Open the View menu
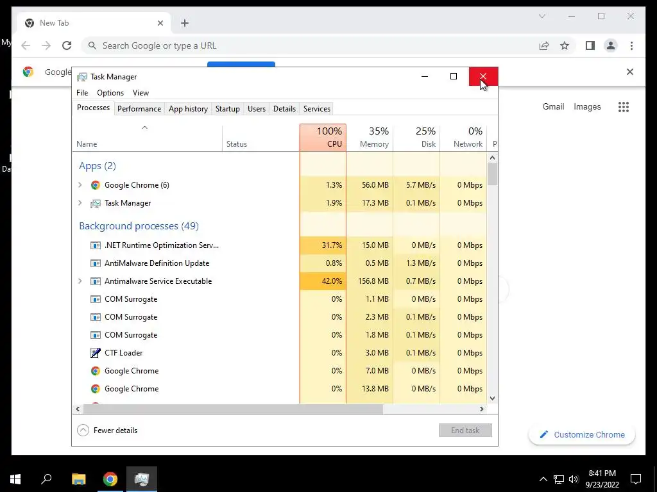Image resolution: width=657 pixels, height=492 pixels. (x=141, y=93)
